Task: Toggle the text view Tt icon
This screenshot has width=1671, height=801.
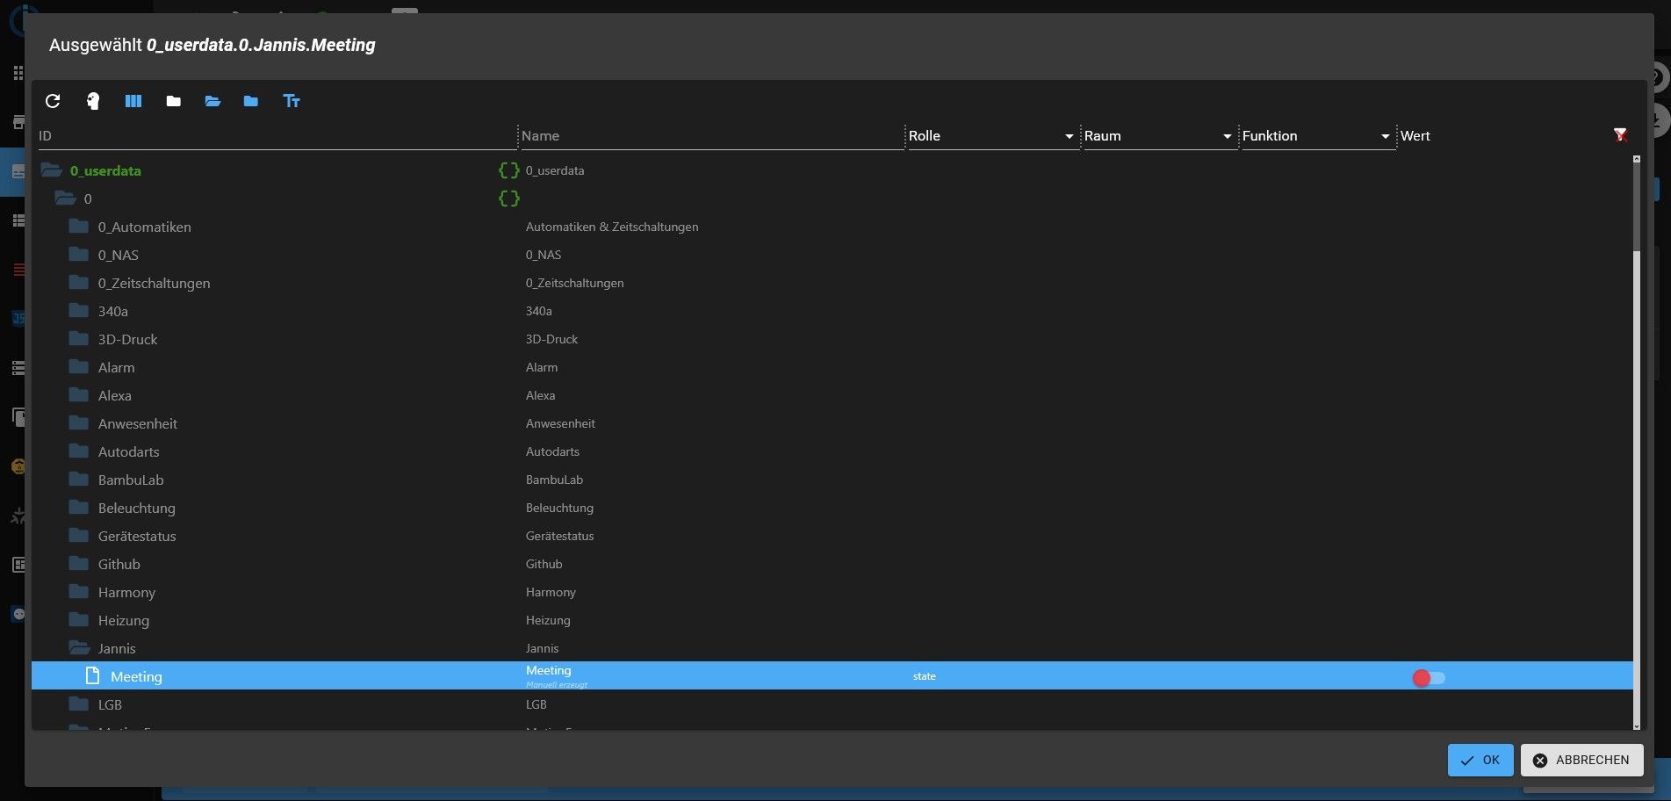Action: click(292, 101)
